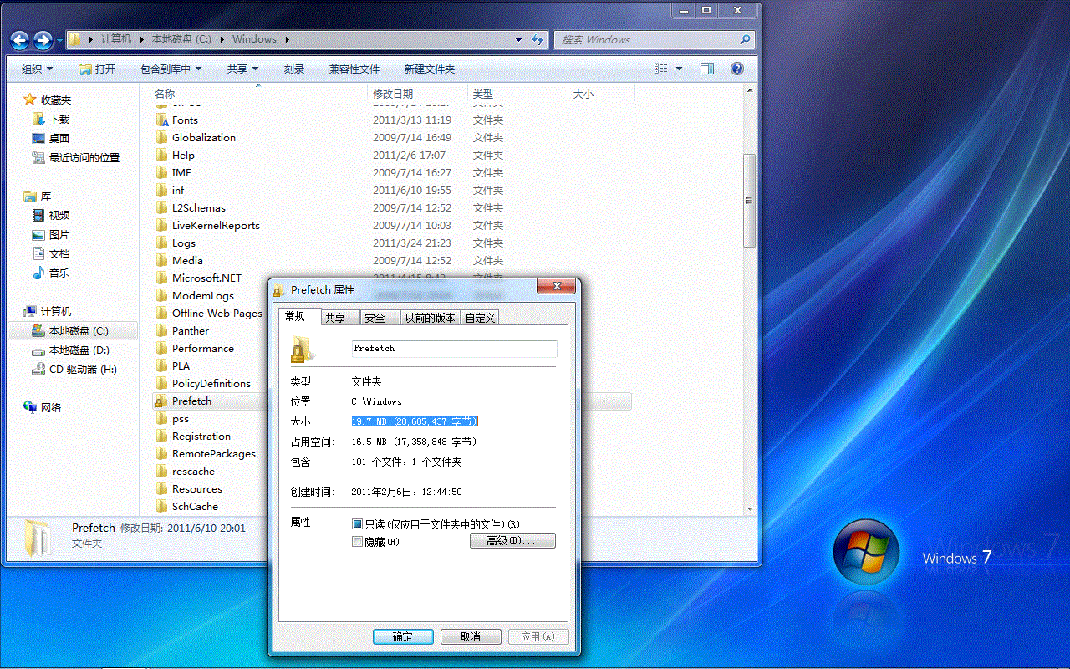Enable the 隐藏 hidden checkbox
The image size is (1070, 669).
pos(357,542)
